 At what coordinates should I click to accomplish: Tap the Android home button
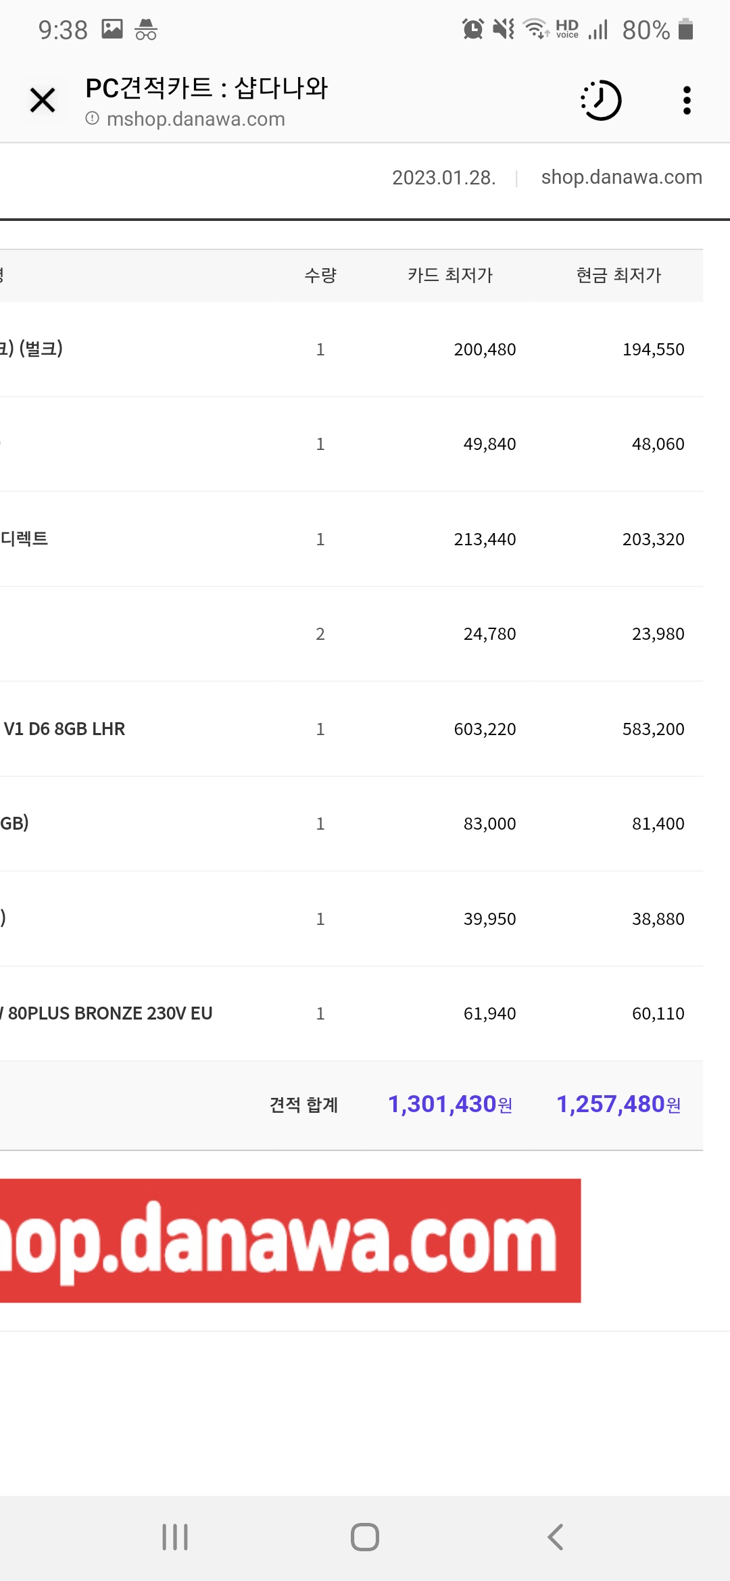(365, 1537)
